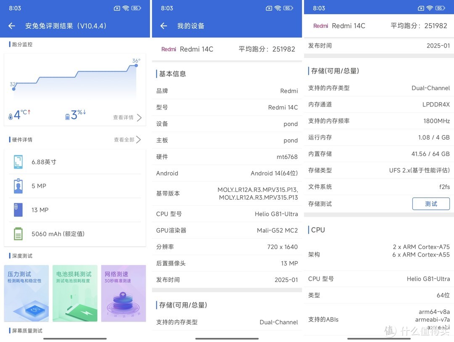Tap the 屏幕质量测试 section heading
This screenshot has width=454, height=342.
[x=27, y=331]
